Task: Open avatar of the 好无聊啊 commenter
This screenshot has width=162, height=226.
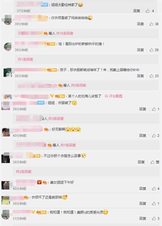Action: pyautogui.click(x=6, y=132)
